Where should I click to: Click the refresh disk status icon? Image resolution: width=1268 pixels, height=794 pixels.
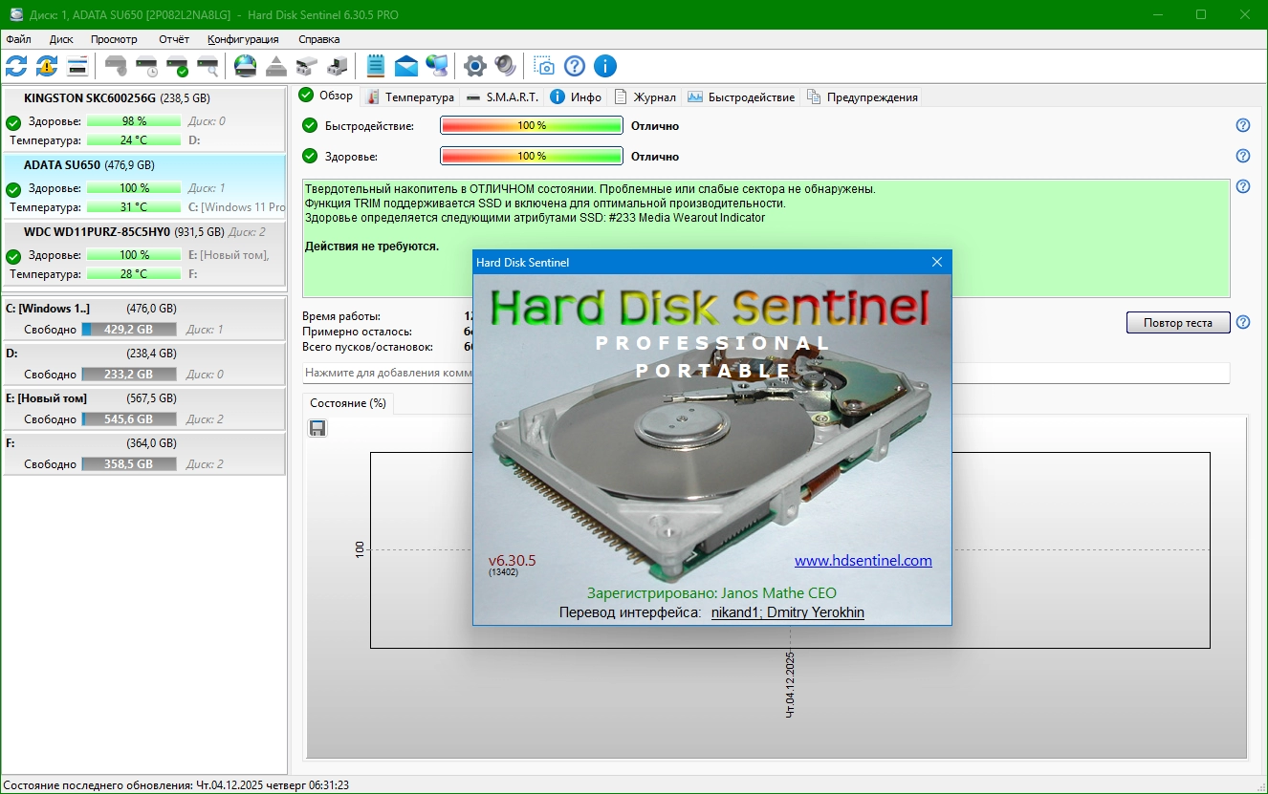point(16,66)
